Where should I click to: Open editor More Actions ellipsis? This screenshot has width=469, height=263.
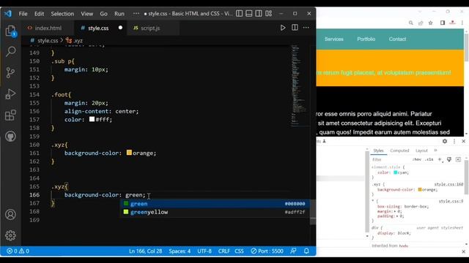(306, 28)
